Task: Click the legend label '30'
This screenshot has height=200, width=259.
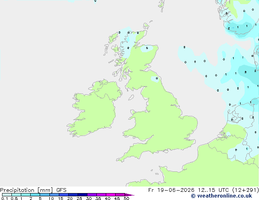Action: pos(89,198)
